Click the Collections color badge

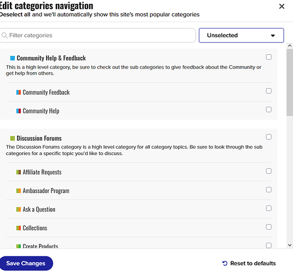(x=19, y=228)
